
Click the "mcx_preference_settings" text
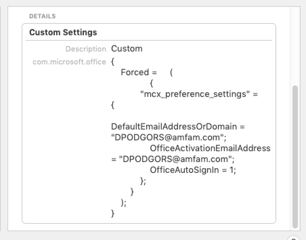click(195, 94)
